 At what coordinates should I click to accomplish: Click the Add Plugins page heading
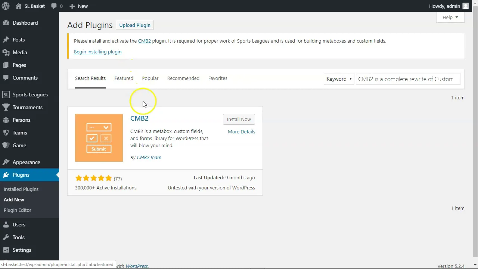point(90,25)
